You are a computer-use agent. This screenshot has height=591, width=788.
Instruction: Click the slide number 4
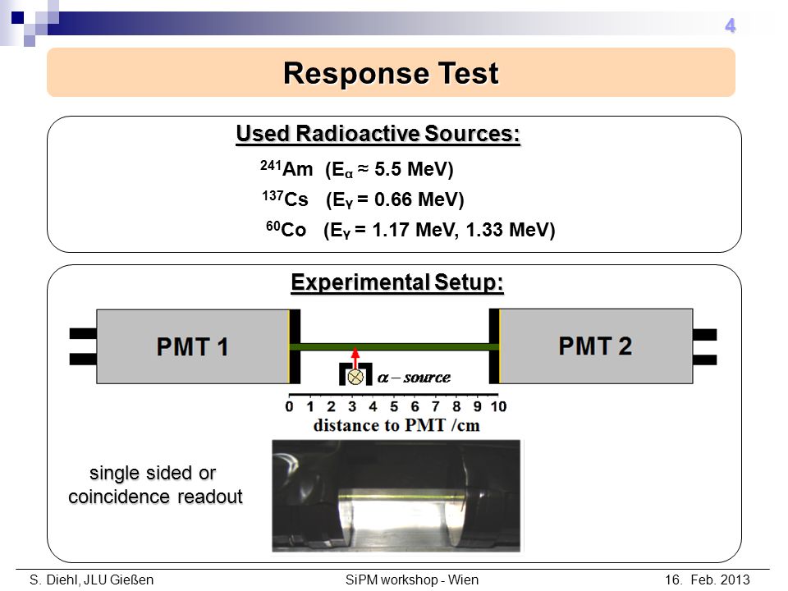tap(731, 25)
